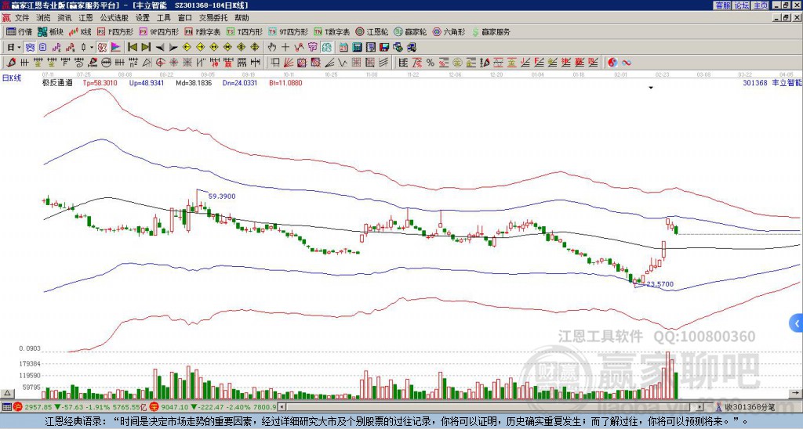
Task: Click black left-pointing arrow icon
Action: pyautogui.click(x=160, y=48)
